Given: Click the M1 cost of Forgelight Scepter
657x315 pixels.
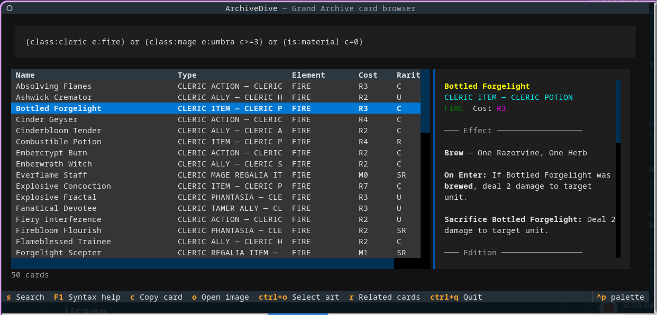Looking at the screenshot, I should click(x=363, y=253).
